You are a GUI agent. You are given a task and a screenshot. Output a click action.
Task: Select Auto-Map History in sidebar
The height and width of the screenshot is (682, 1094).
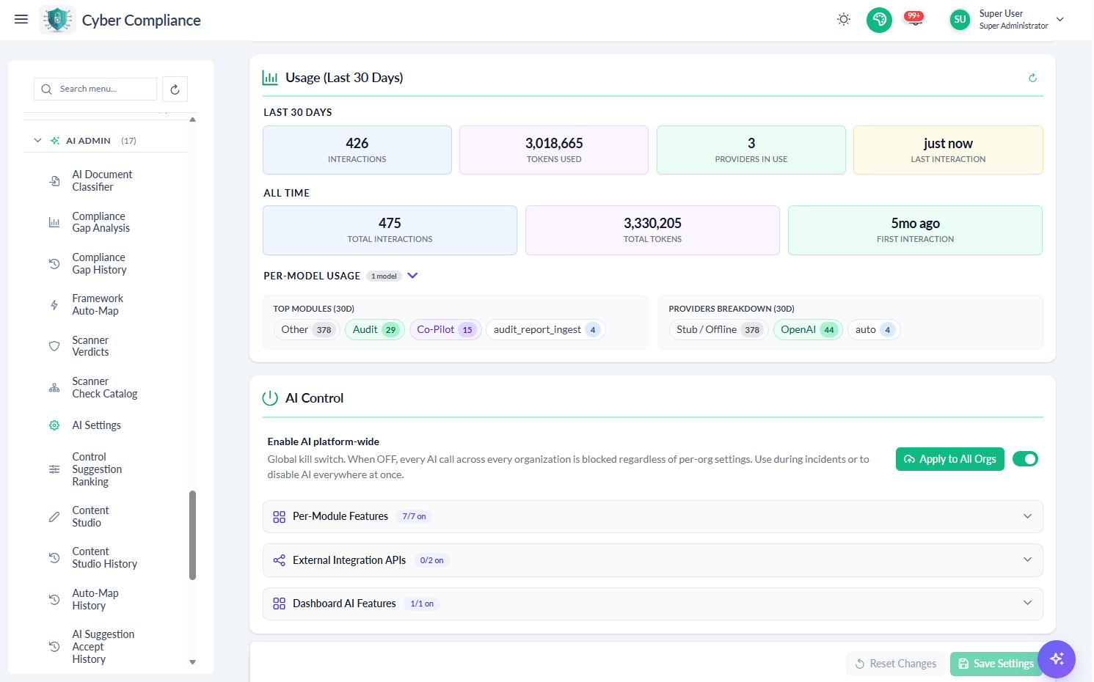click(95, 600)
